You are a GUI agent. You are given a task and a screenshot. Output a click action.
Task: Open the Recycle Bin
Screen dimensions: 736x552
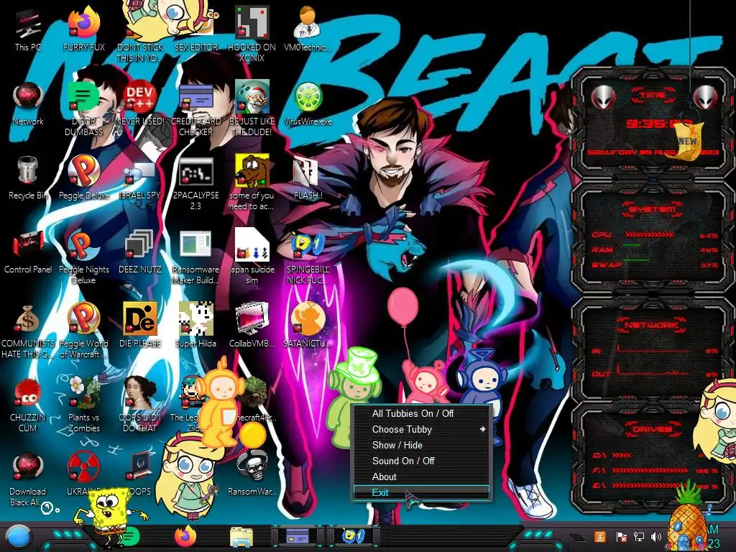coord(28,178)
